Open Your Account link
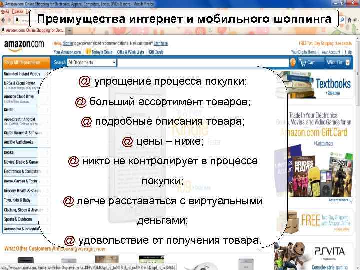Screen dimensions: 360x270 [x=331, y=52]
